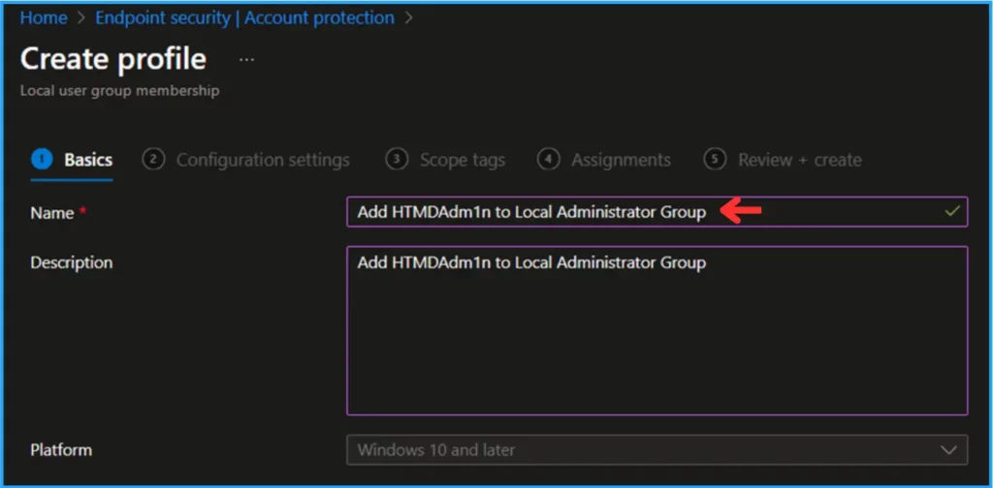Image resolution: width=993 pixels, height=488 pixels.
Task: Go to Endpoint security | Account protection breadcrumb
Action: coord(244,18)
